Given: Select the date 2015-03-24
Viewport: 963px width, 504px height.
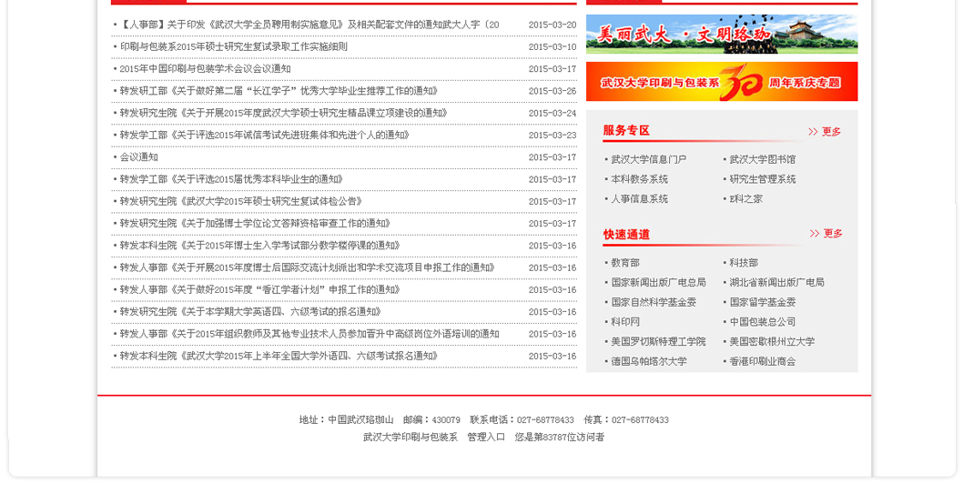Looking at the screenshot, I should pos(552,113).
